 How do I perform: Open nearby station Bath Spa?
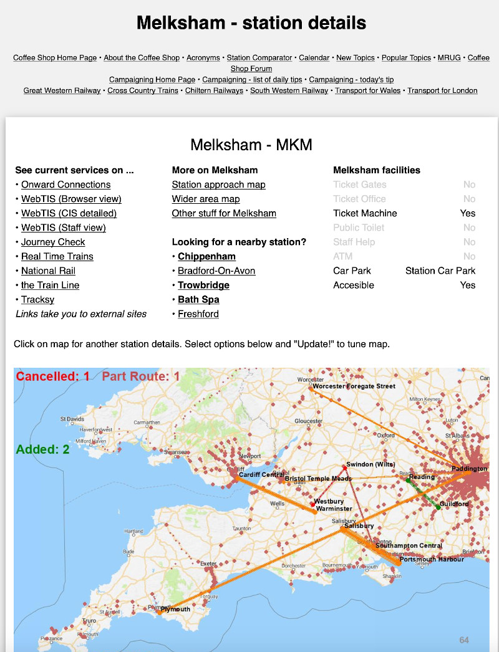tap(198, 299)
